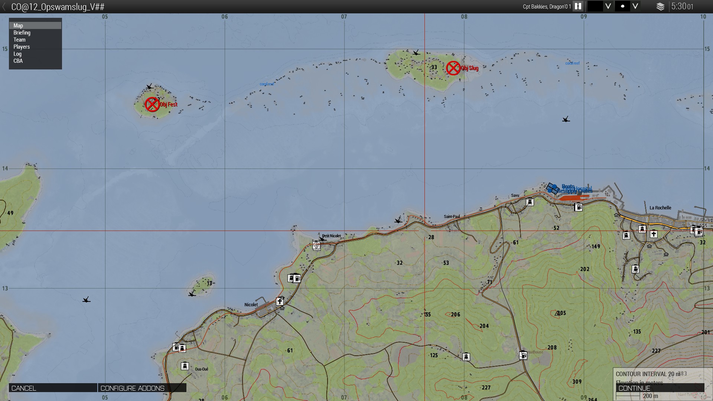Open the Players menu item
713x401 pixels.
click(x=22, y=47)
